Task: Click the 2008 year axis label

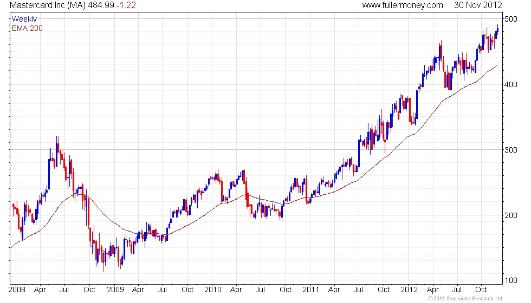Action: pyautogui.click(x=17, y=289)
